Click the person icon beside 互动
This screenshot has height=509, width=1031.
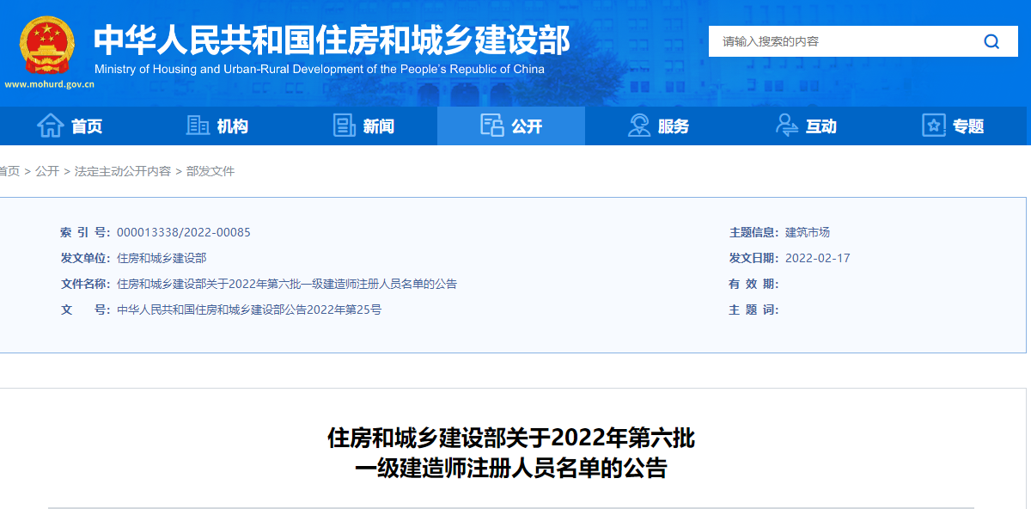[786, 126]
